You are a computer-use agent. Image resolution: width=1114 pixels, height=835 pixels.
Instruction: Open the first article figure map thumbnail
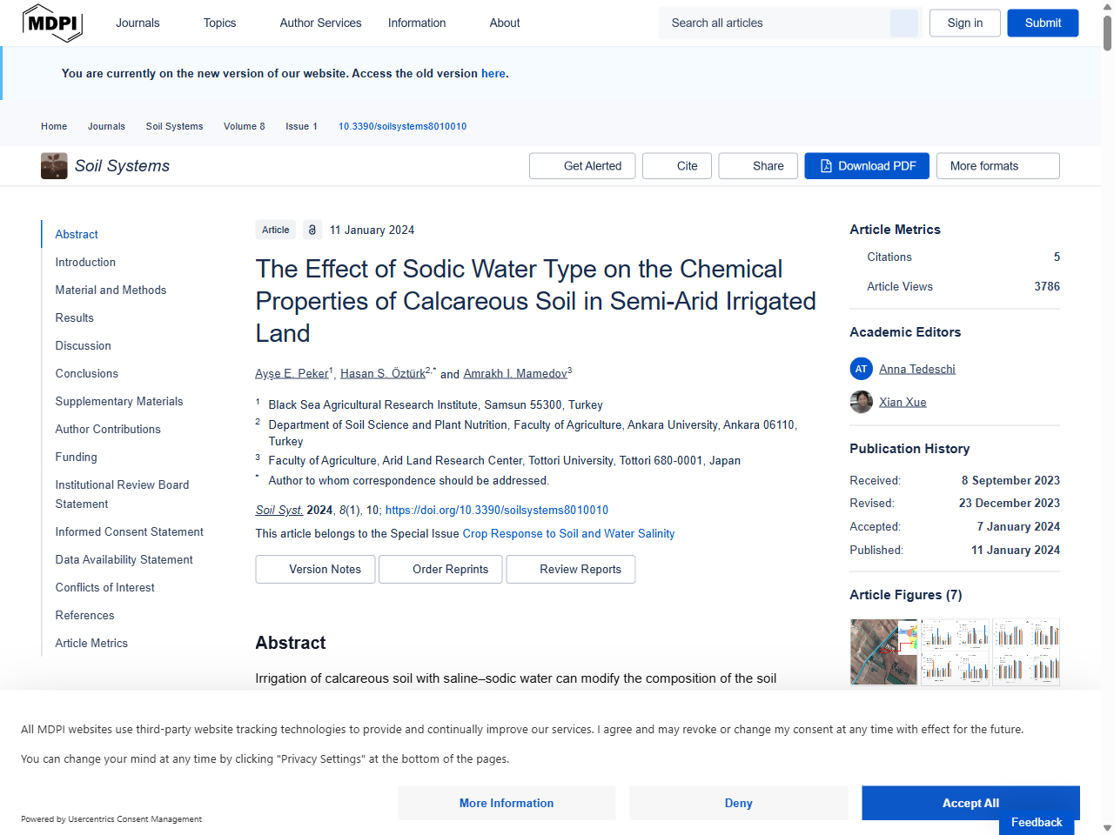tap(883, 651)
